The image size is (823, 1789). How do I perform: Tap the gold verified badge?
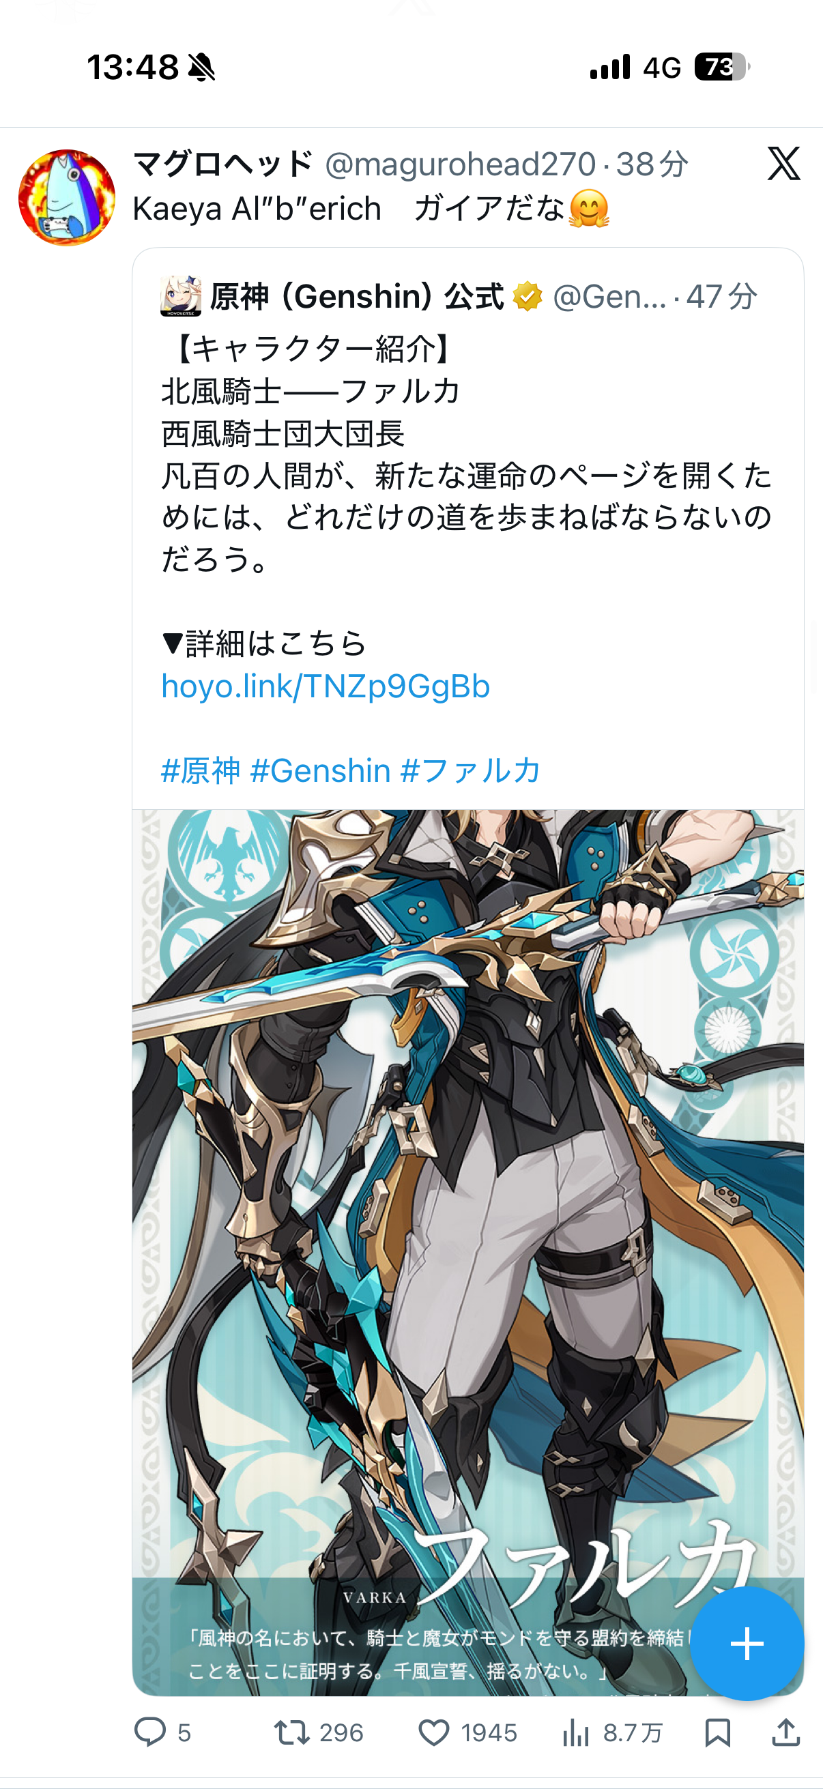528,297
